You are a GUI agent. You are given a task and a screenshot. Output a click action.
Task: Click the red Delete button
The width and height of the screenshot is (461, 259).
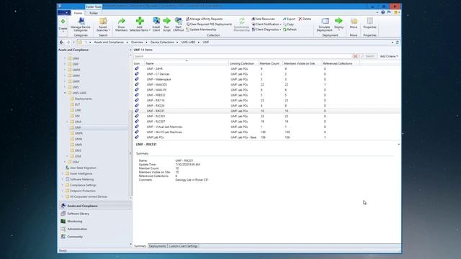[x=305, y=19]
